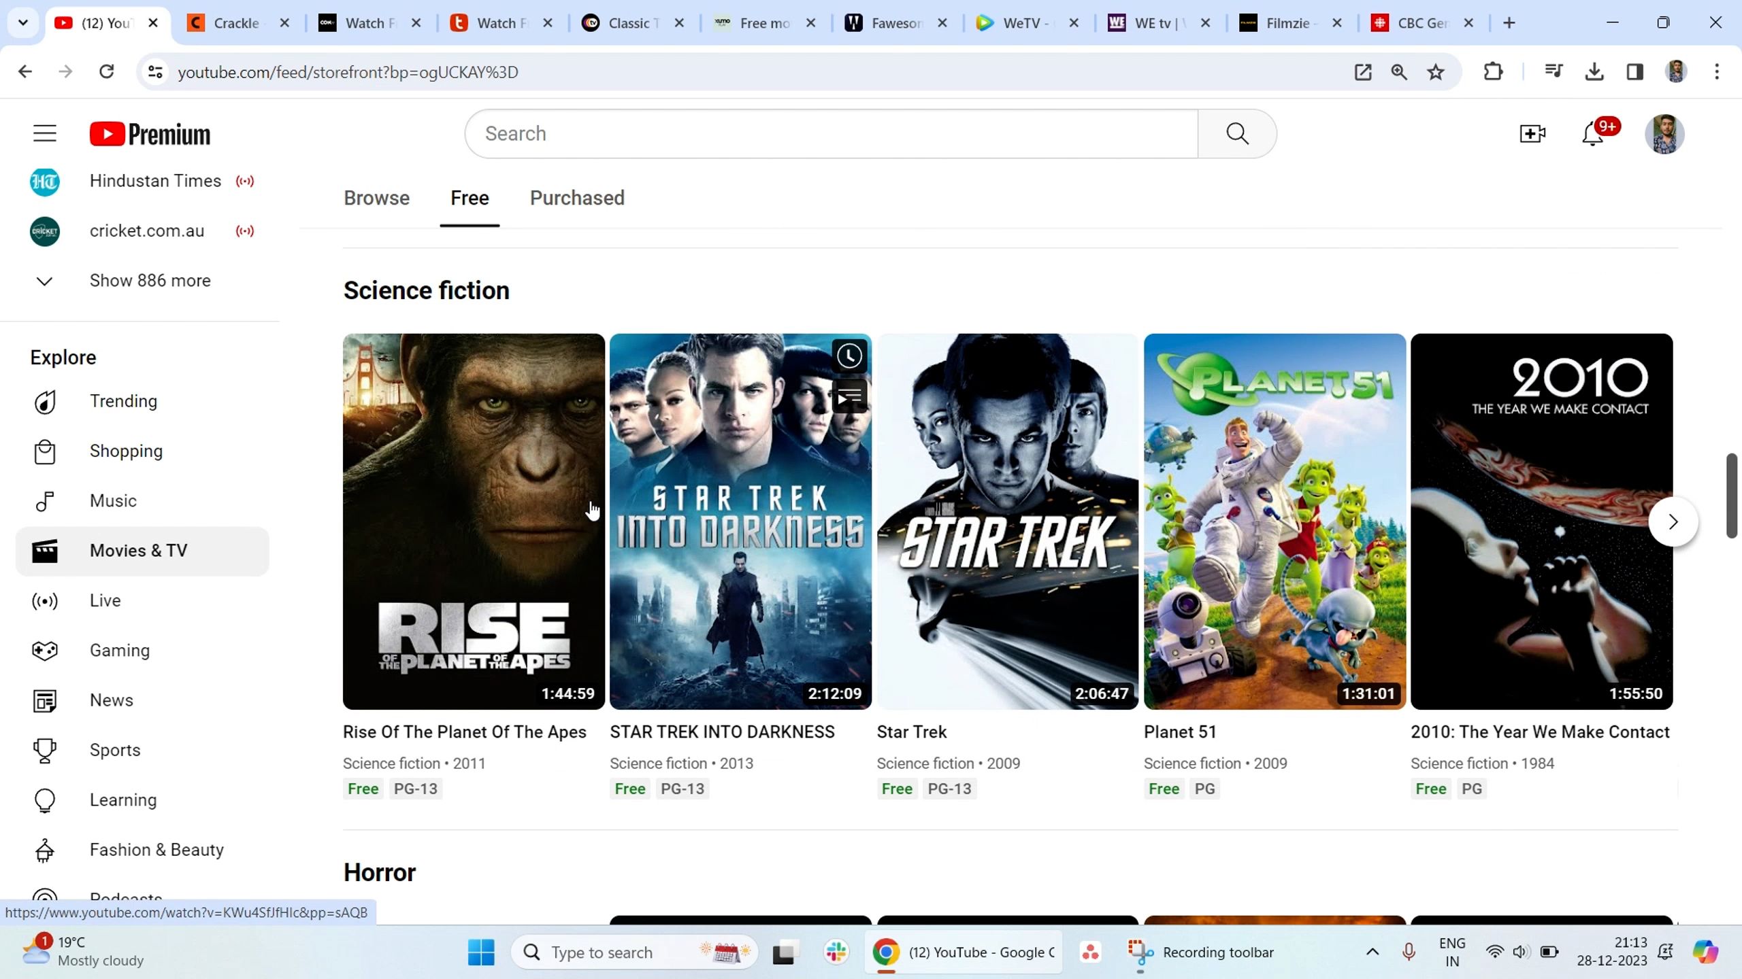The height and width of the screenshot is (979, 1742).
Task: Add Star Trek Into Darkness to Watch later
Action: point(849,356)
